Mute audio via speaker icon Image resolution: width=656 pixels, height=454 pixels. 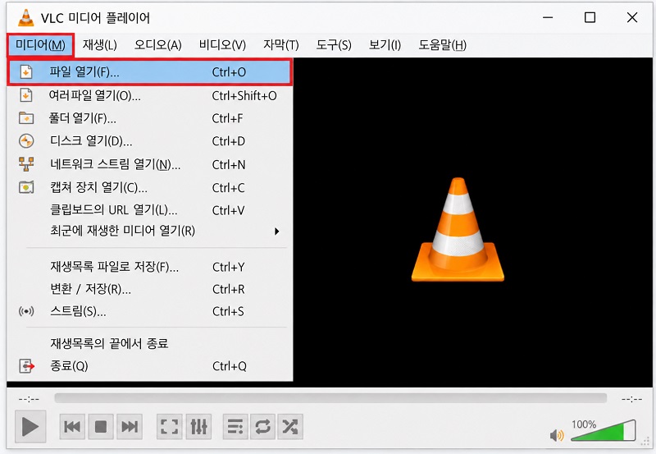coord(557,435)
